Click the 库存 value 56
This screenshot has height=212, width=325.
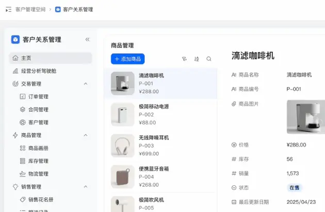tap(289, 159)
